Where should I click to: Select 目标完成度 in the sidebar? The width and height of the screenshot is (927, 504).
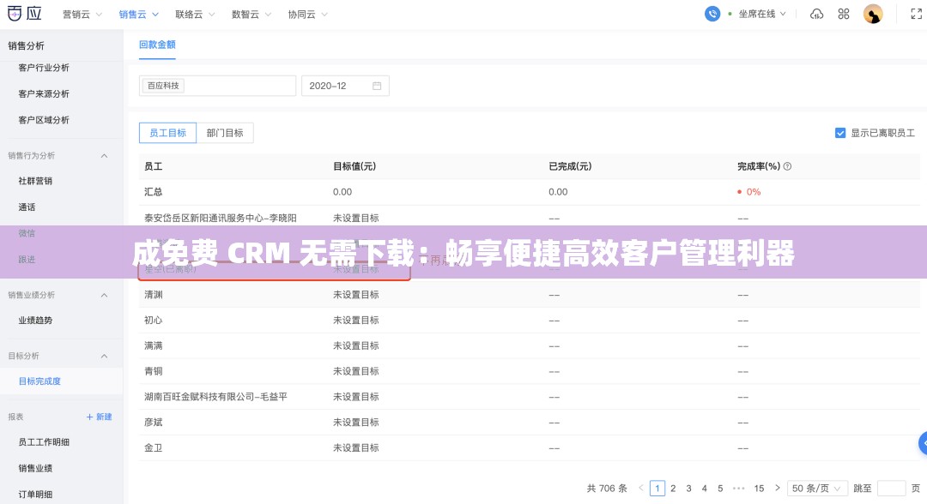pyautogui.click(x=39, y=381)
